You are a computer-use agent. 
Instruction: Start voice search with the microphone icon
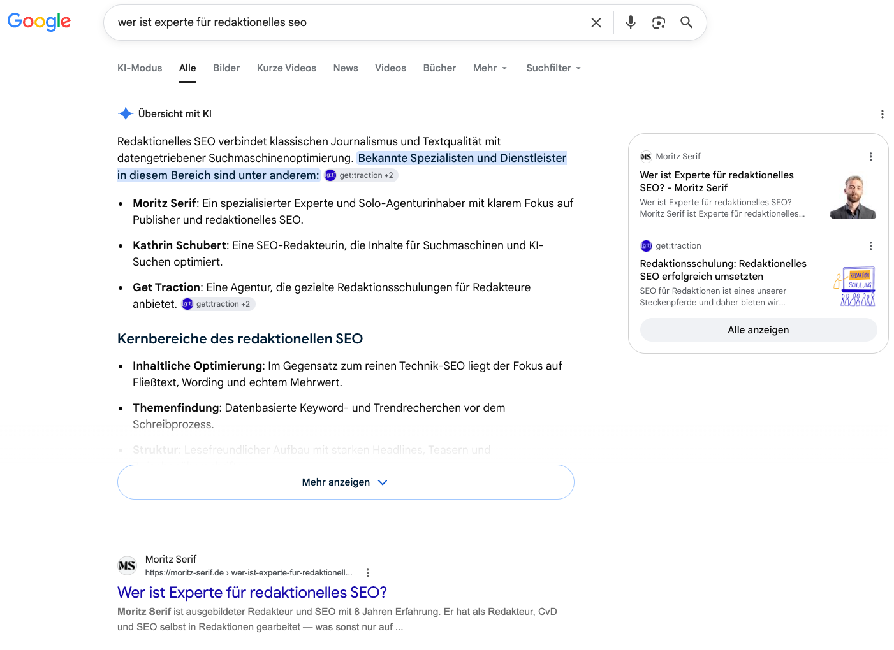point(631,22)
